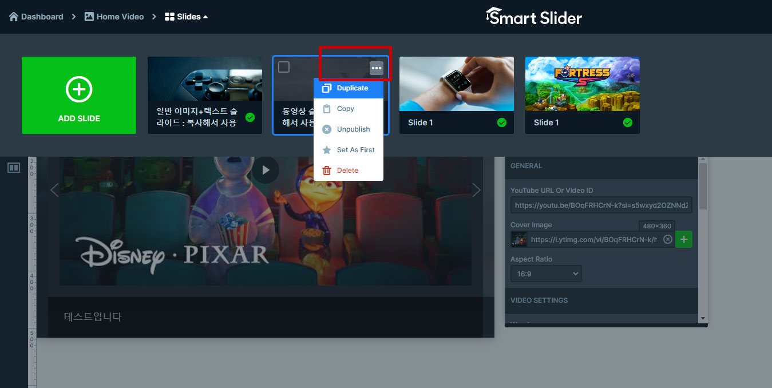Click the Smart Slider logo
Screen dimensions: 772x388
(534, 17)
